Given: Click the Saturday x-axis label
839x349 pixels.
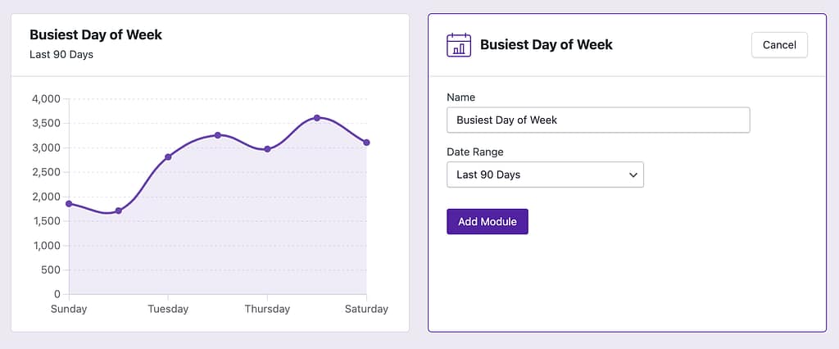Looking at the screenshot, I should pyautogui.click(x=366, y=309).
